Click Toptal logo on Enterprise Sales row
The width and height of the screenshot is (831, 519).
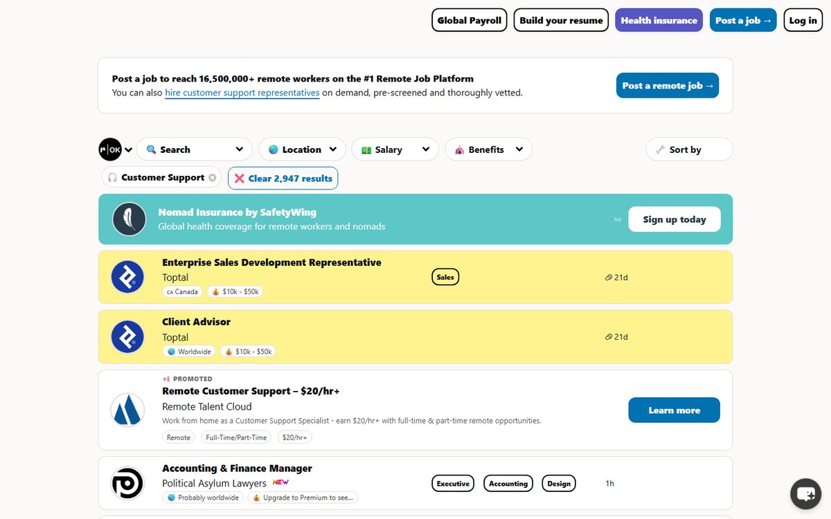pos(127,277)
